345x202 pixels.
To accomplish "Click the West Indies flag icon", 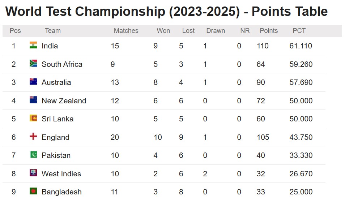I will (33, 173).
